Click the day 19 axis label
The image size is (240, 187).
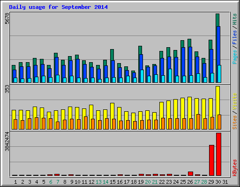pyautogui.click(x=141, y=182)
